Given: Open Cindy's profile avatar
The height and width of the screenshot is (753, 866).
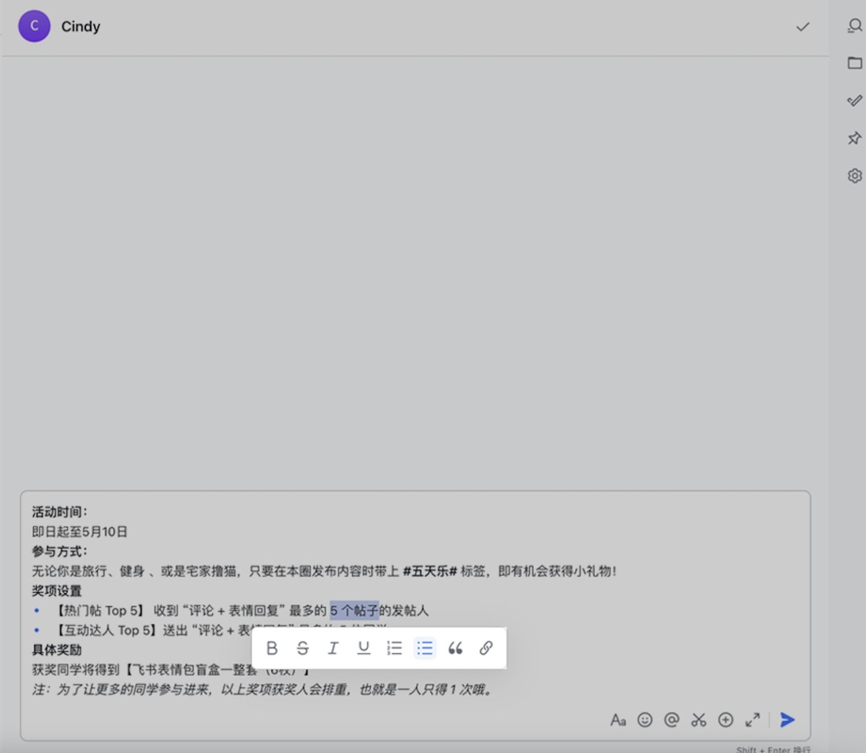Looking at the screenshot, I should tap(34, 26).
